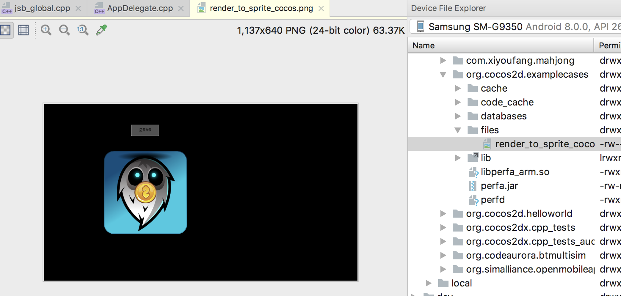Click the code_cache folder icon
This screenshot has height=296, width=621.
tap(472, 102)
